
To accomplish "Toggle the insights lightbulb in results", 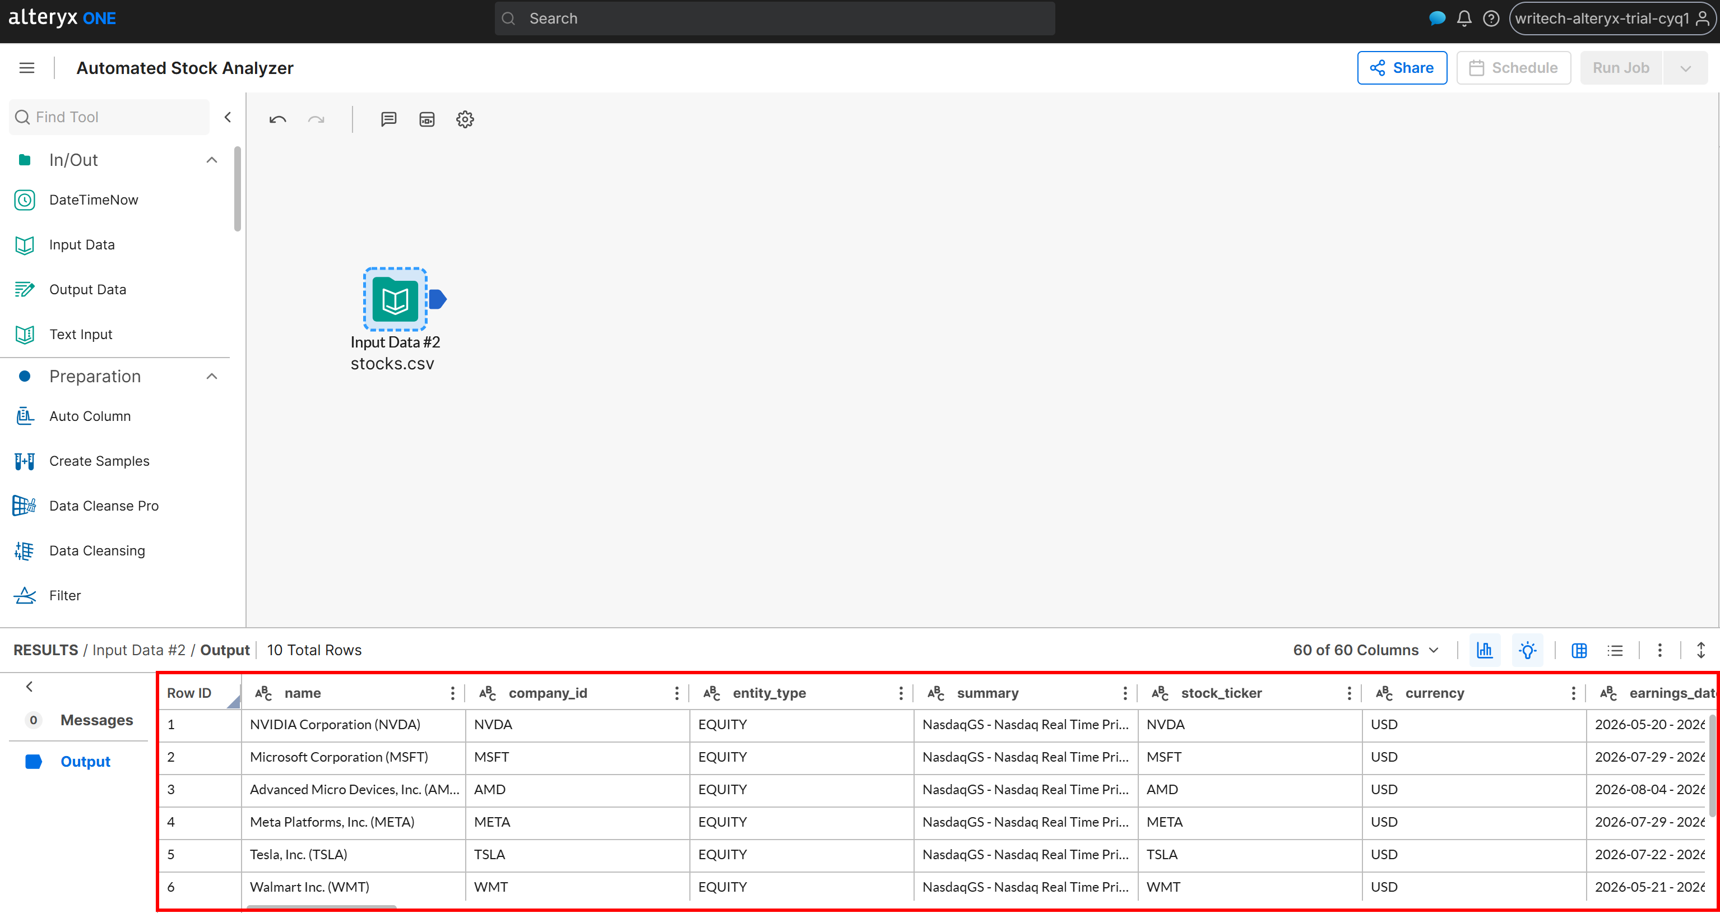I will pyautogui.click(x=1527, y=650).
